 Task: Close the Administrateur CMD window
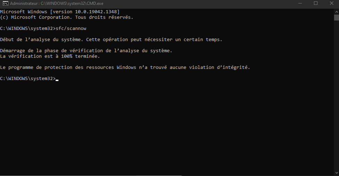click(331, 3)
